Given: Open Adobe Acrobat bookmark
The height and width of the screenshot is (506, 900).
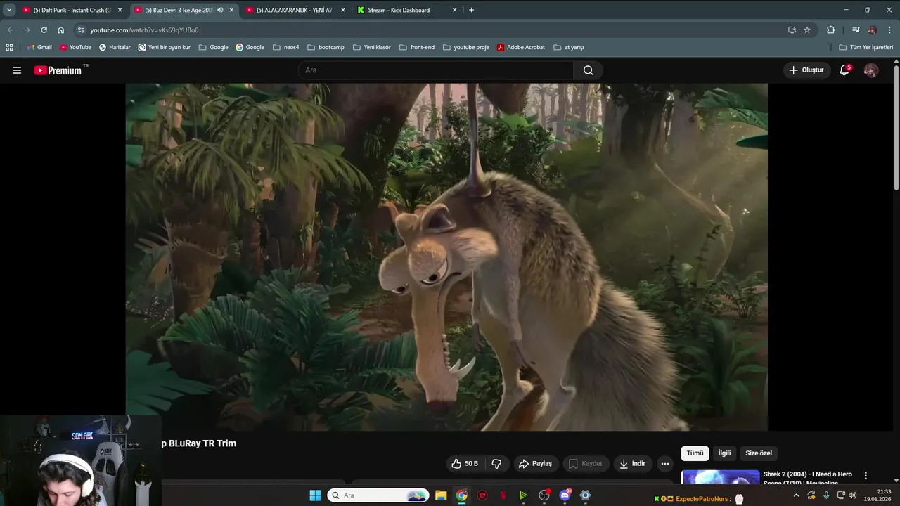Looking at the screenshot, I should (521, 47).
